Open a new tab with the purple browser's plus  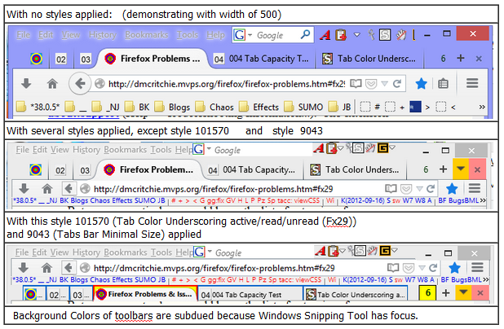(x=461, y=58)
